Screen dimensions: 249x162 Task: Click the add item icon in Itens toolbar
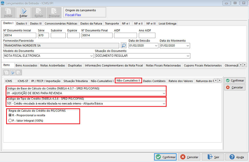6,73
